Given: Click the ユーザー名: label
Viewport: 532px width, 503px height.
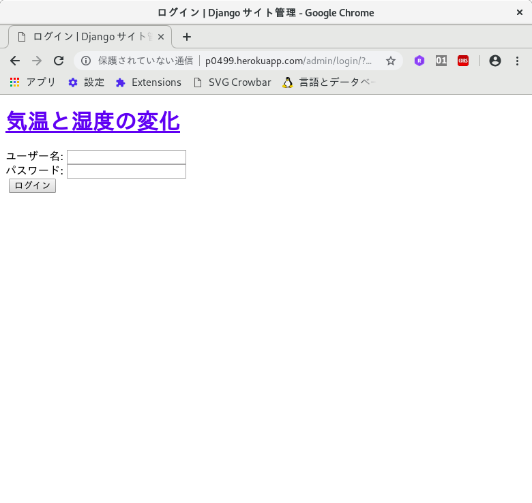Looking at the screenshot, I should click(x=35, y=156).
